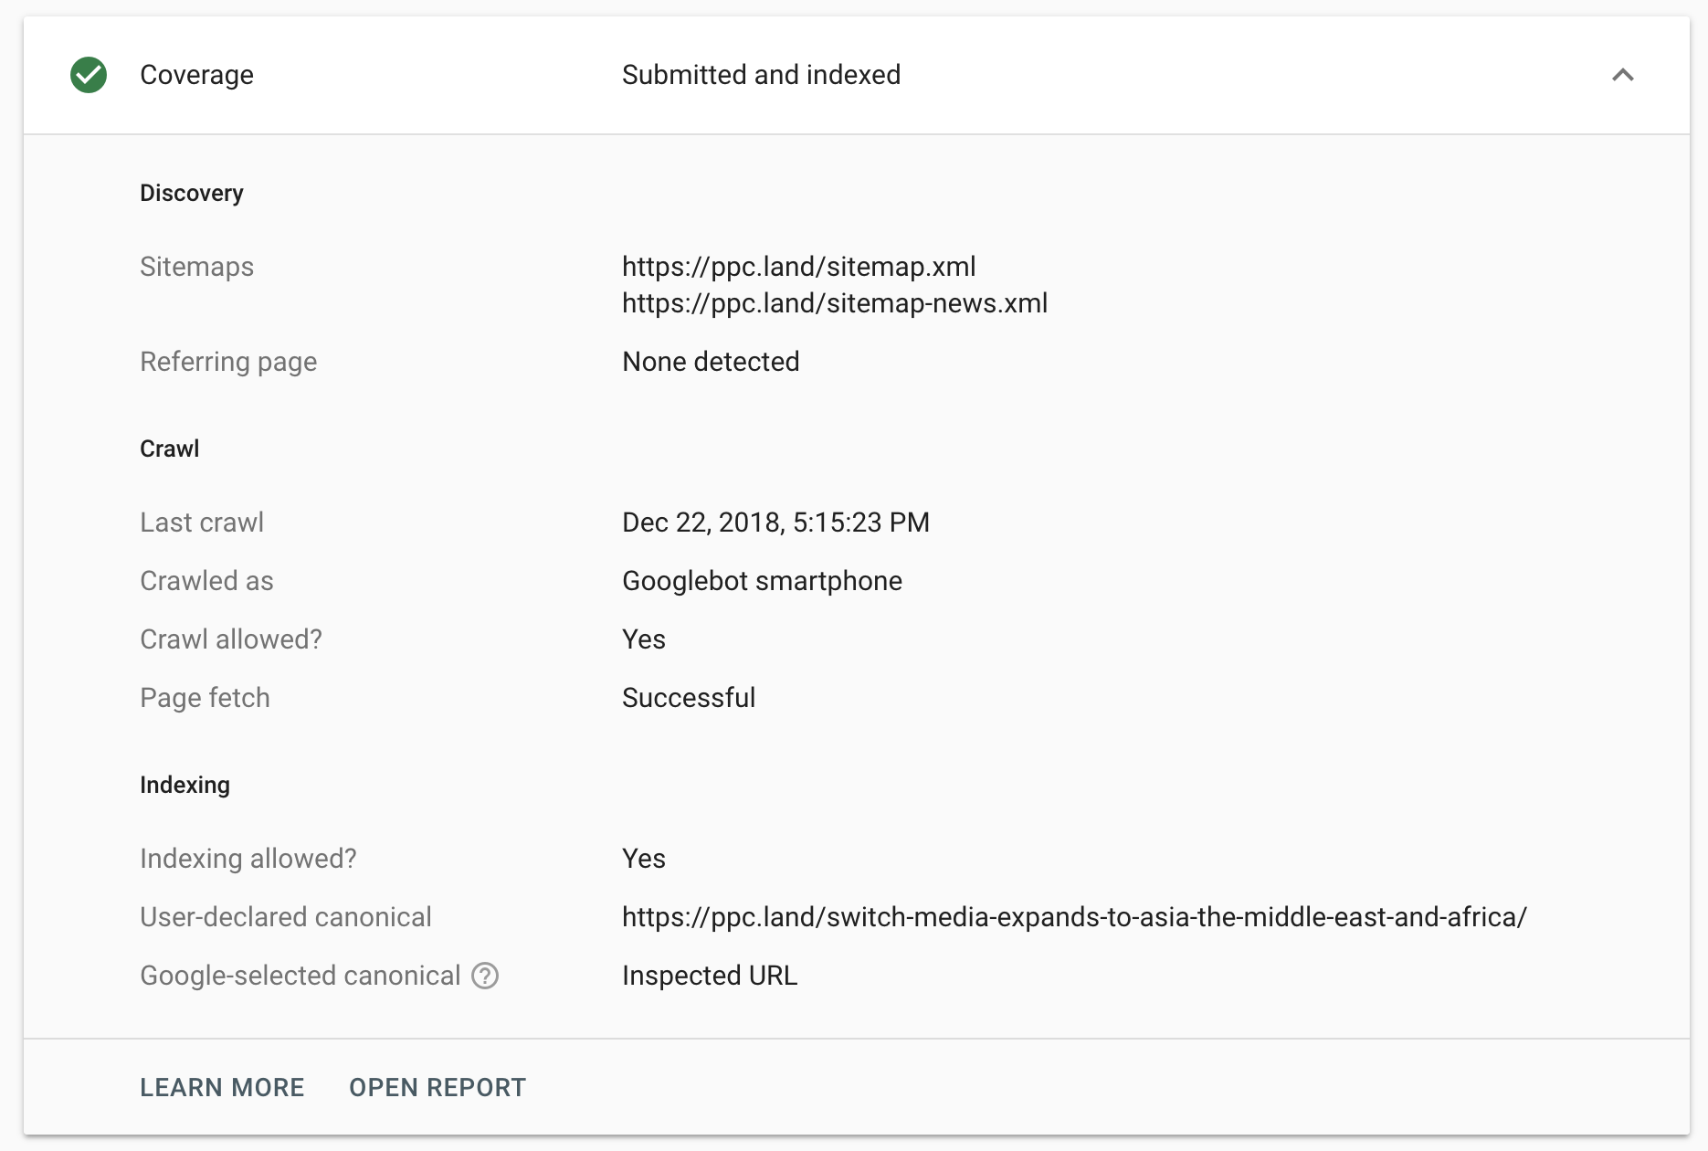Click the user-declared canonical URL

[1074, 917]
